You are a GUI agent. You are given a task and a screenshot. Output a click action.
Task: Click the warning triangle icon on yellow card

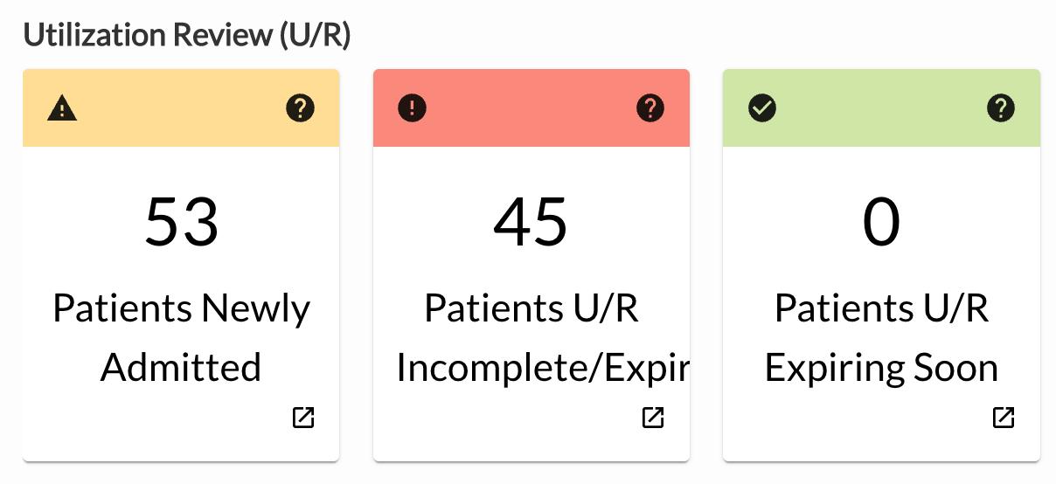62,108
